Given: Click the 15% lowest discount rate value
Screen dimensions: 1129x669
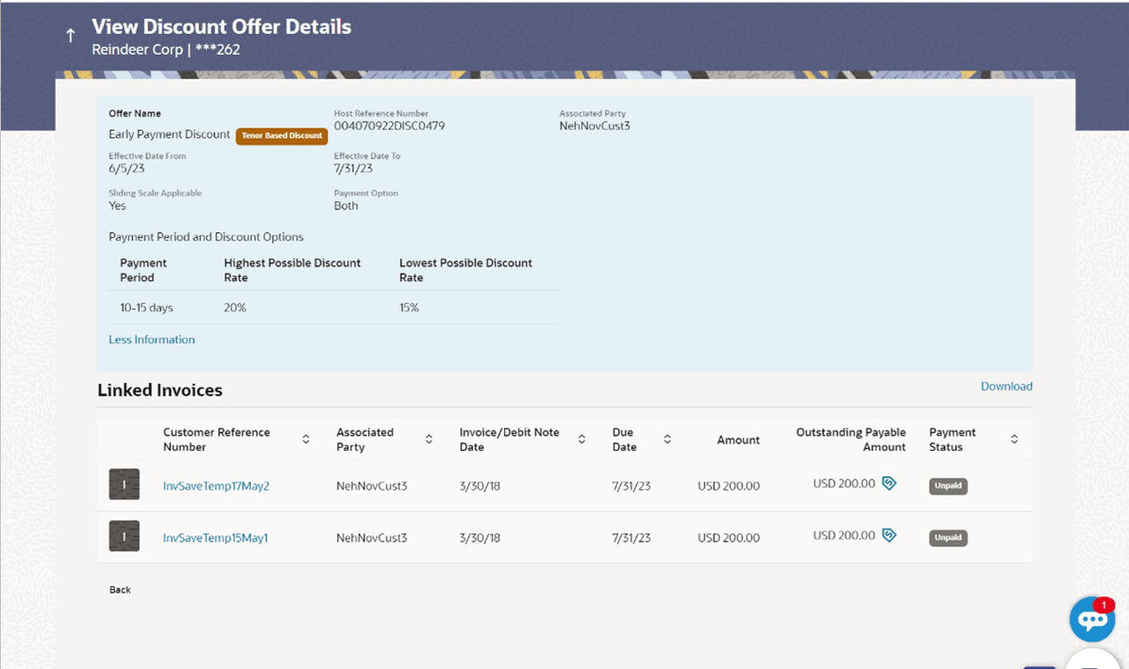Looking at the screenshot, I should click(409, 308).
